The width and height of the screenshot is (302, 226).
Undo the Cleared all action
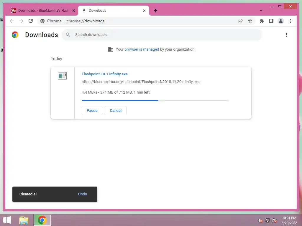[x=83, y=194]
